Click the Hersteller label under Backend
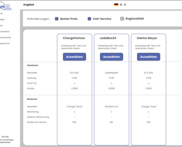182x147 pixels. [32, 107]
